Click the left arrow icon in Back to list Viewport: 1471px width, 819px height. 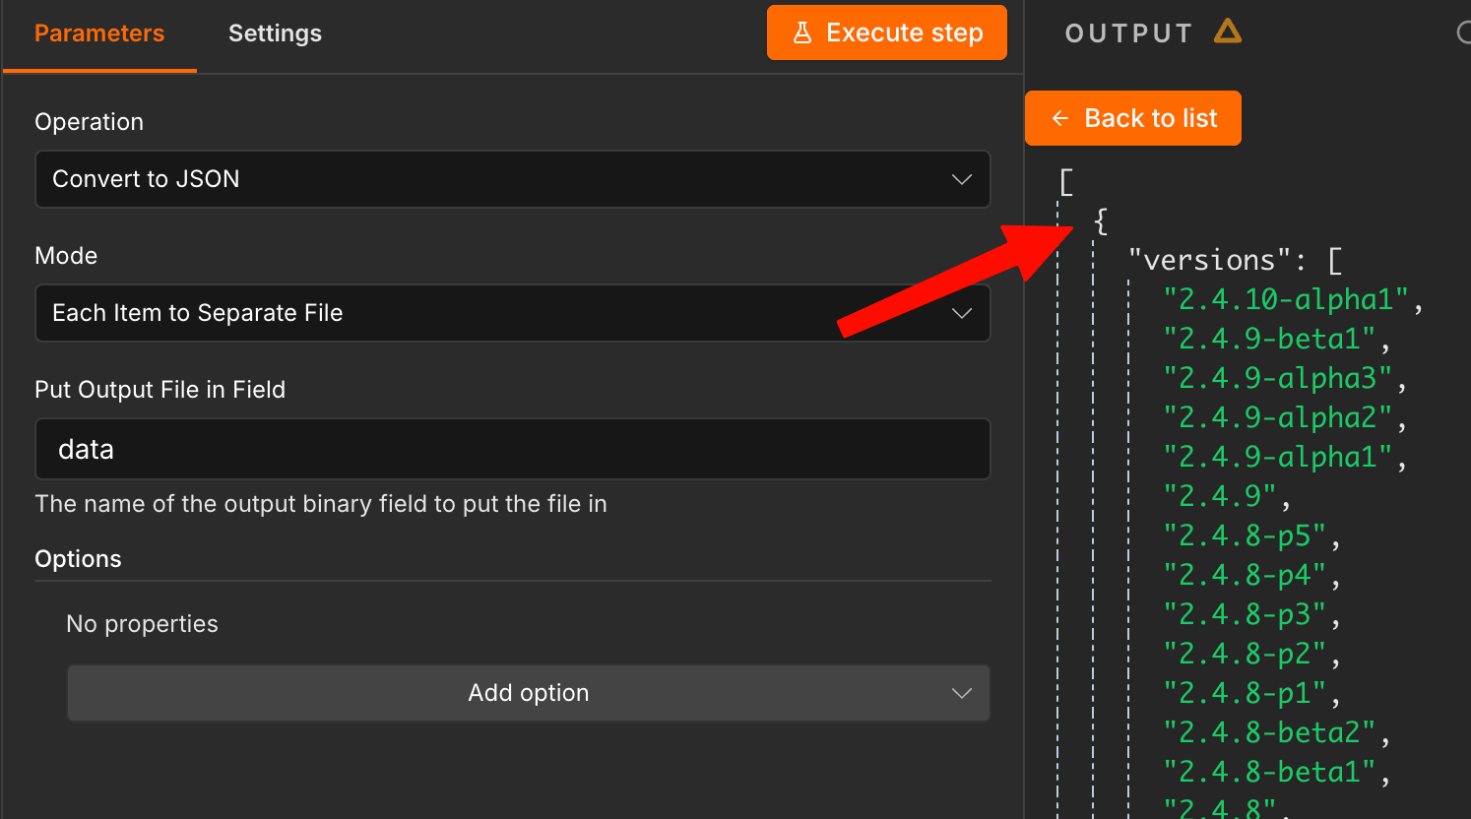click(x=1060, y=118)
